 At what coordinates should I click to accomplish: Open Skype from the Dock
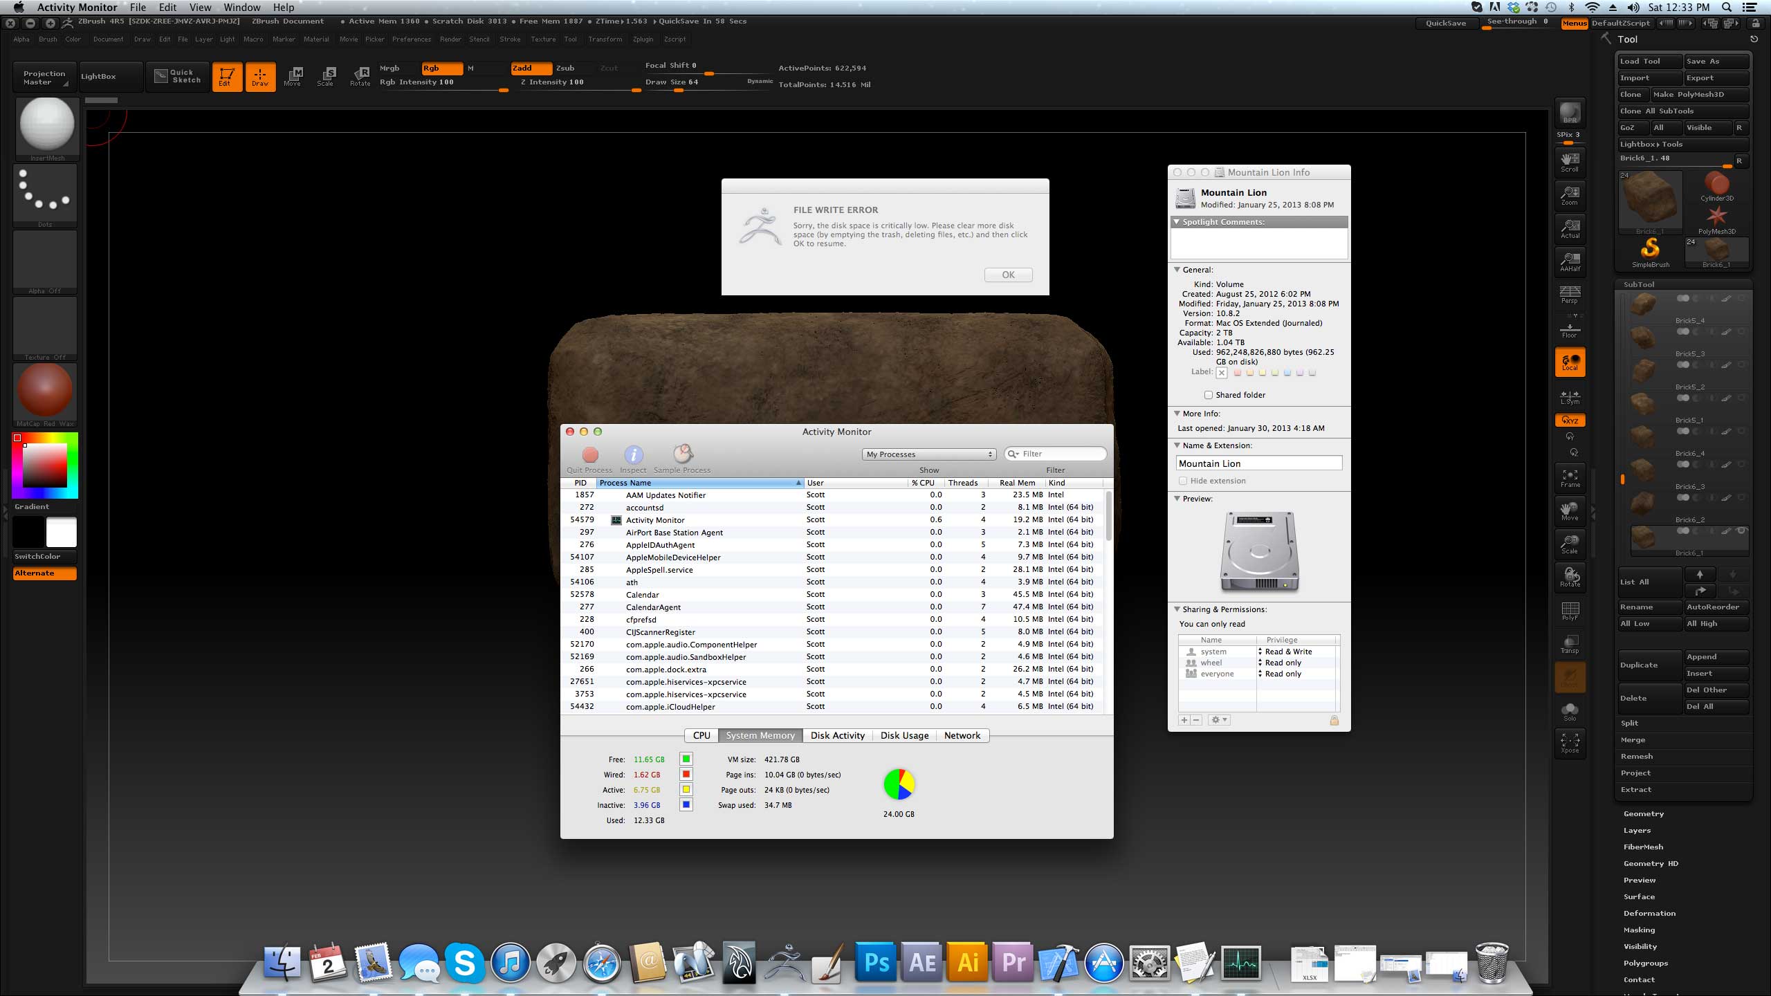coord(464,962)
